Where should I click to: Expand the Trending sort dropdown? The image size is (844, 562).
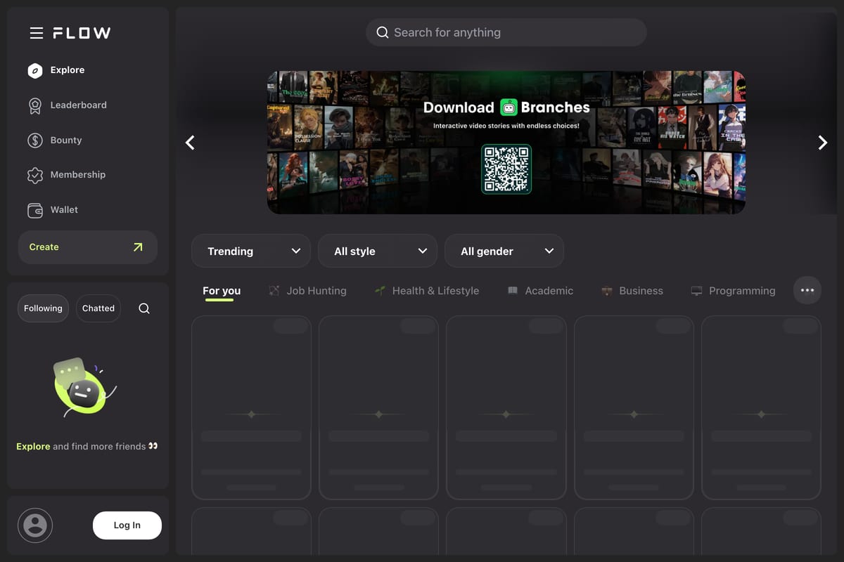251,251
